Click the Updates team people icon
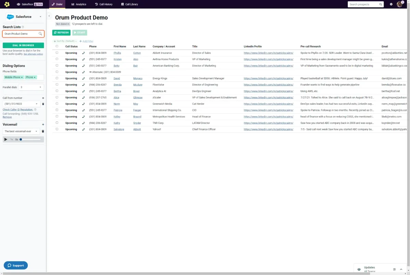410x275 pixels. point(359,269)
